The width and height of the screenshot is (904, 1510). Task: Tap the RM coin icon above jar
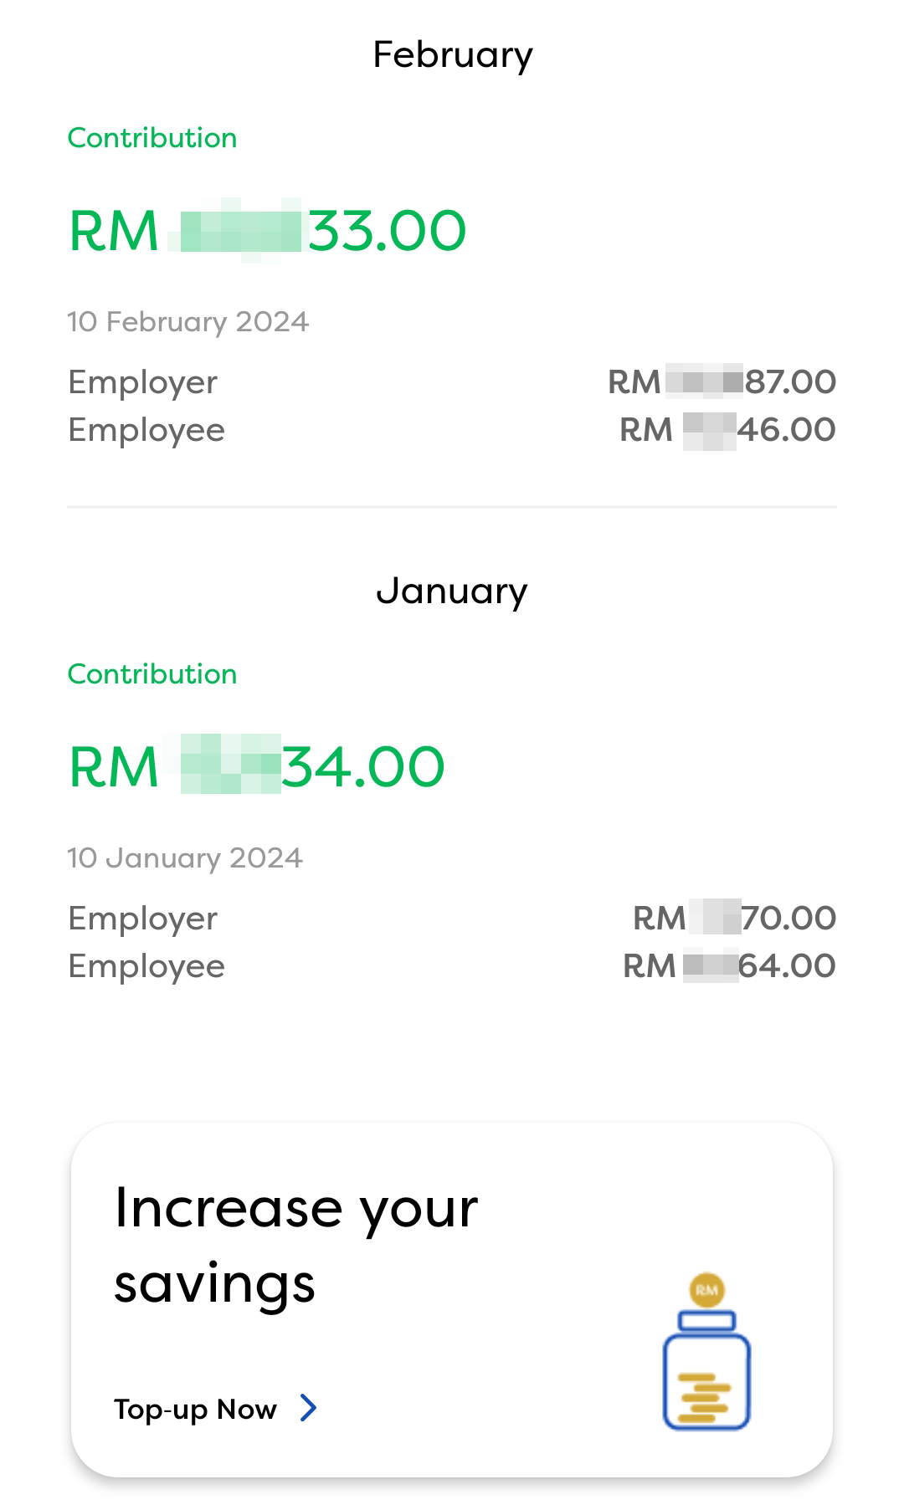(707, 1290)
